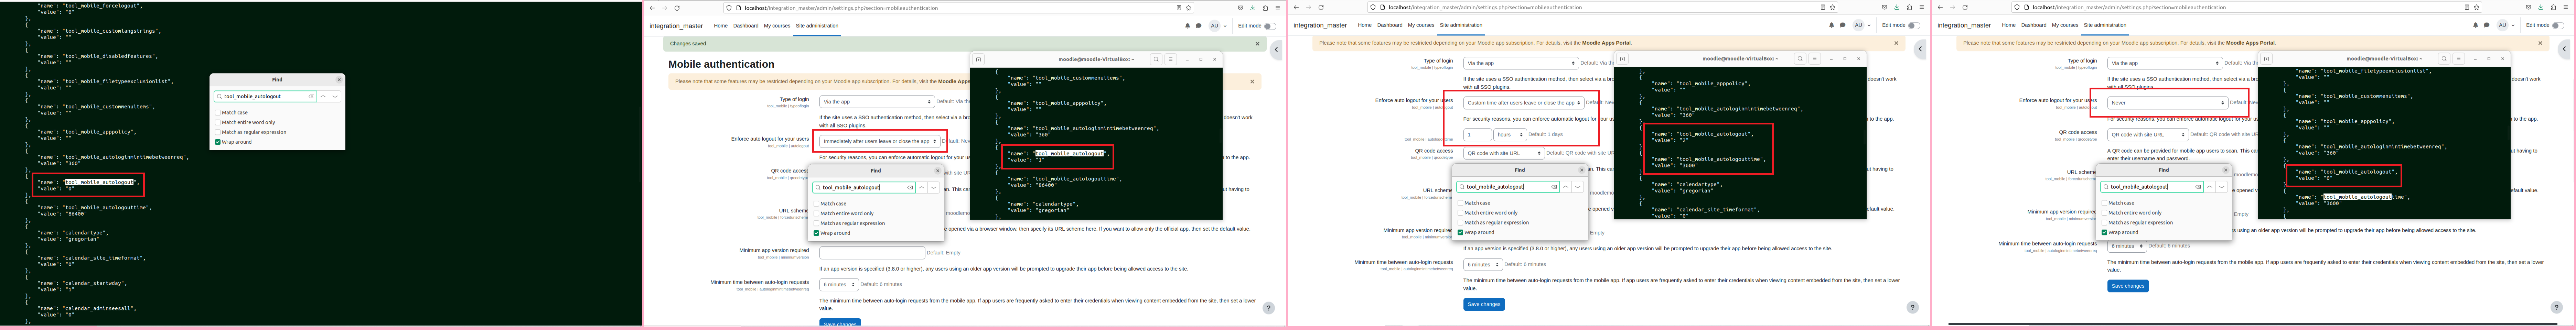
Task: Open the block drawer arrow in 'Changes saved' window
Action: point(1276,49)
